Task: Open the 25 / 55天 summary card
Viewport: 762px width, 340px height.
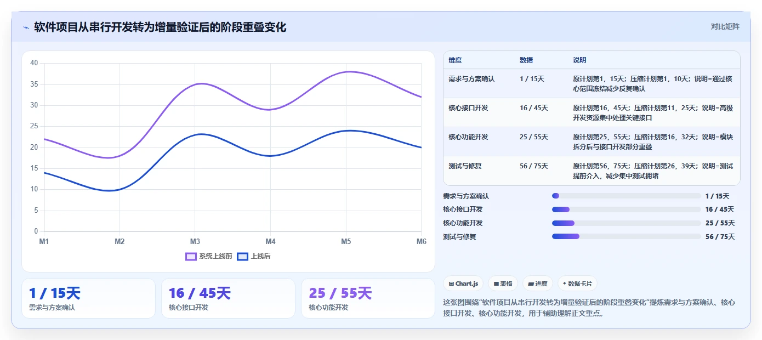Action: click(368, 298)
